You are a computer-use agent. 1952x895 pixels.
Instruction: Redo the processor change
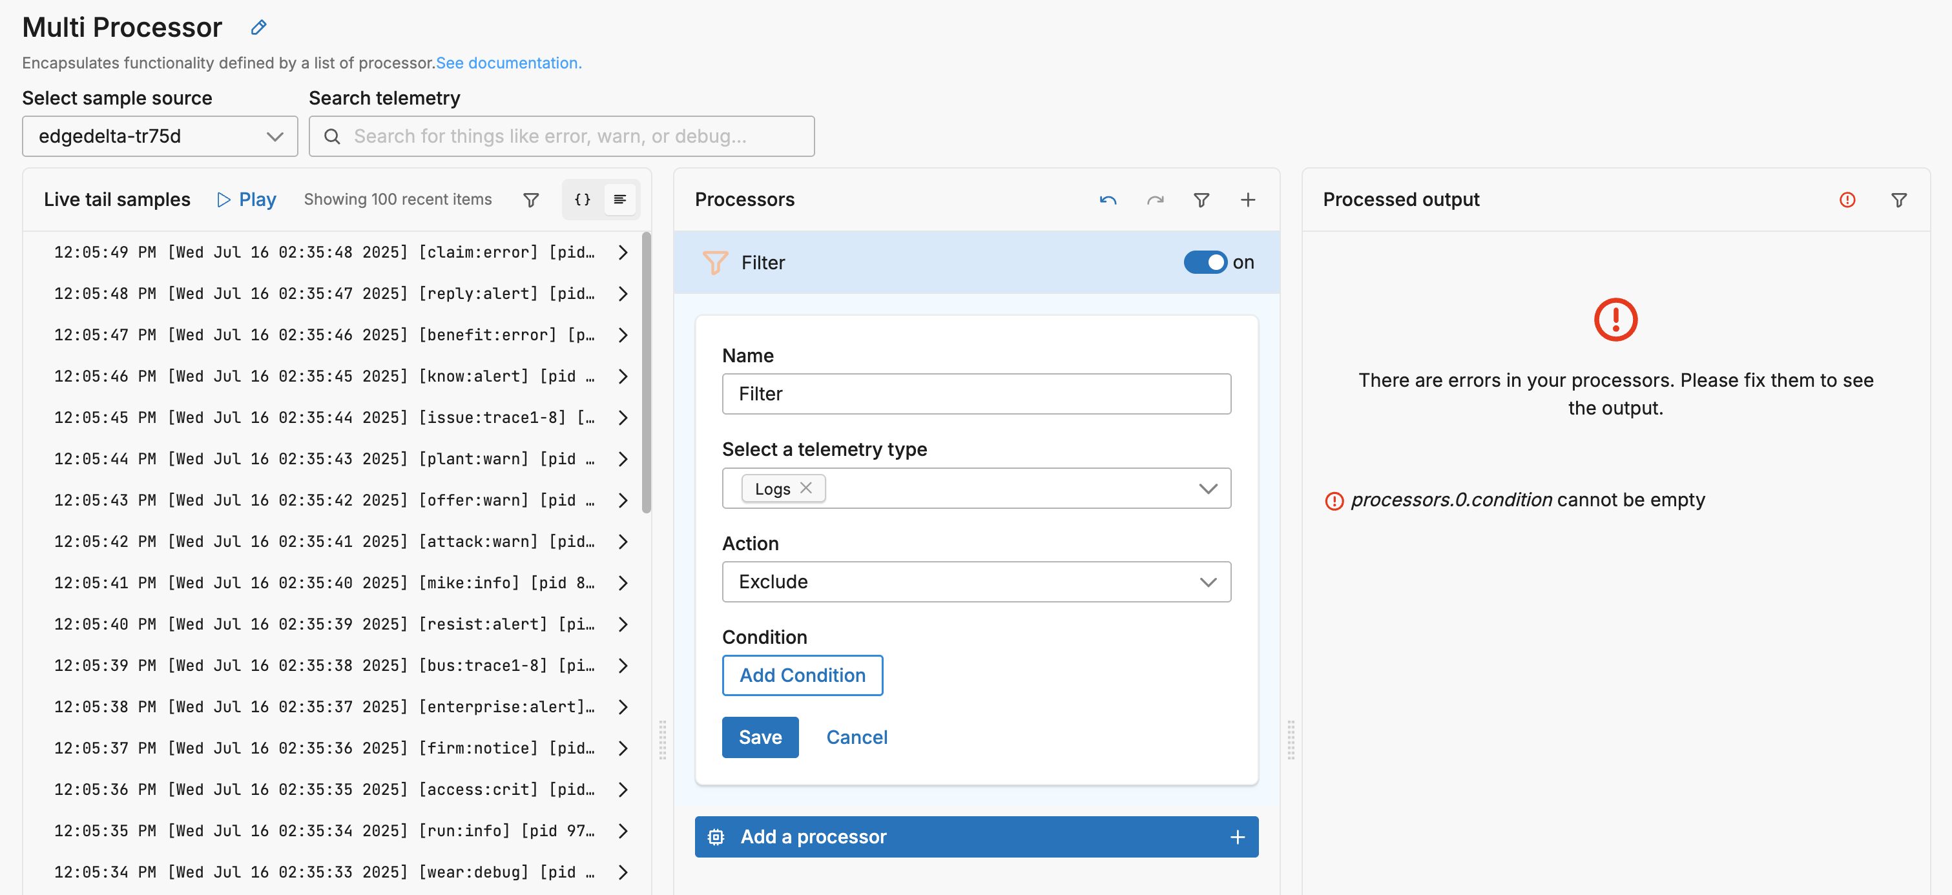coord(1155,200)
